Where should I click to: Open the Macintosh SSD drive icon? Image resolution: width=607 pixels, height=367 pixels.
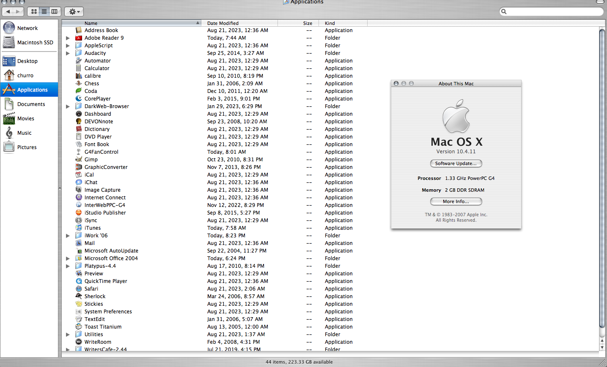tap(9, 42)
